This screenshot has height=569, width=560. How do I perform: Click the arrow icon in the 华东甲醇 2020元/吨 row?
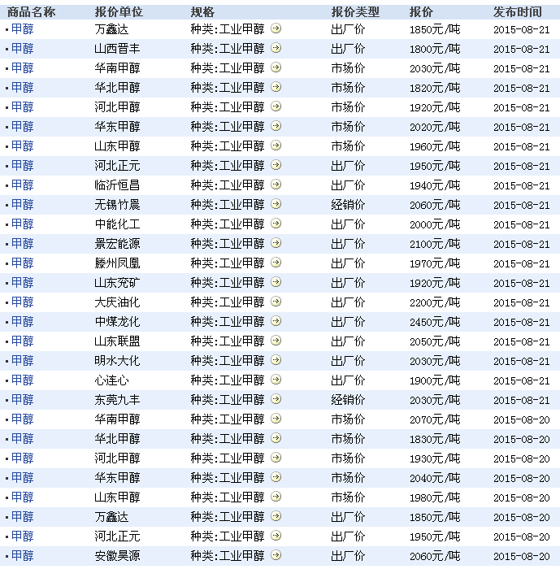pyautogui.click(x=276, y=126)
